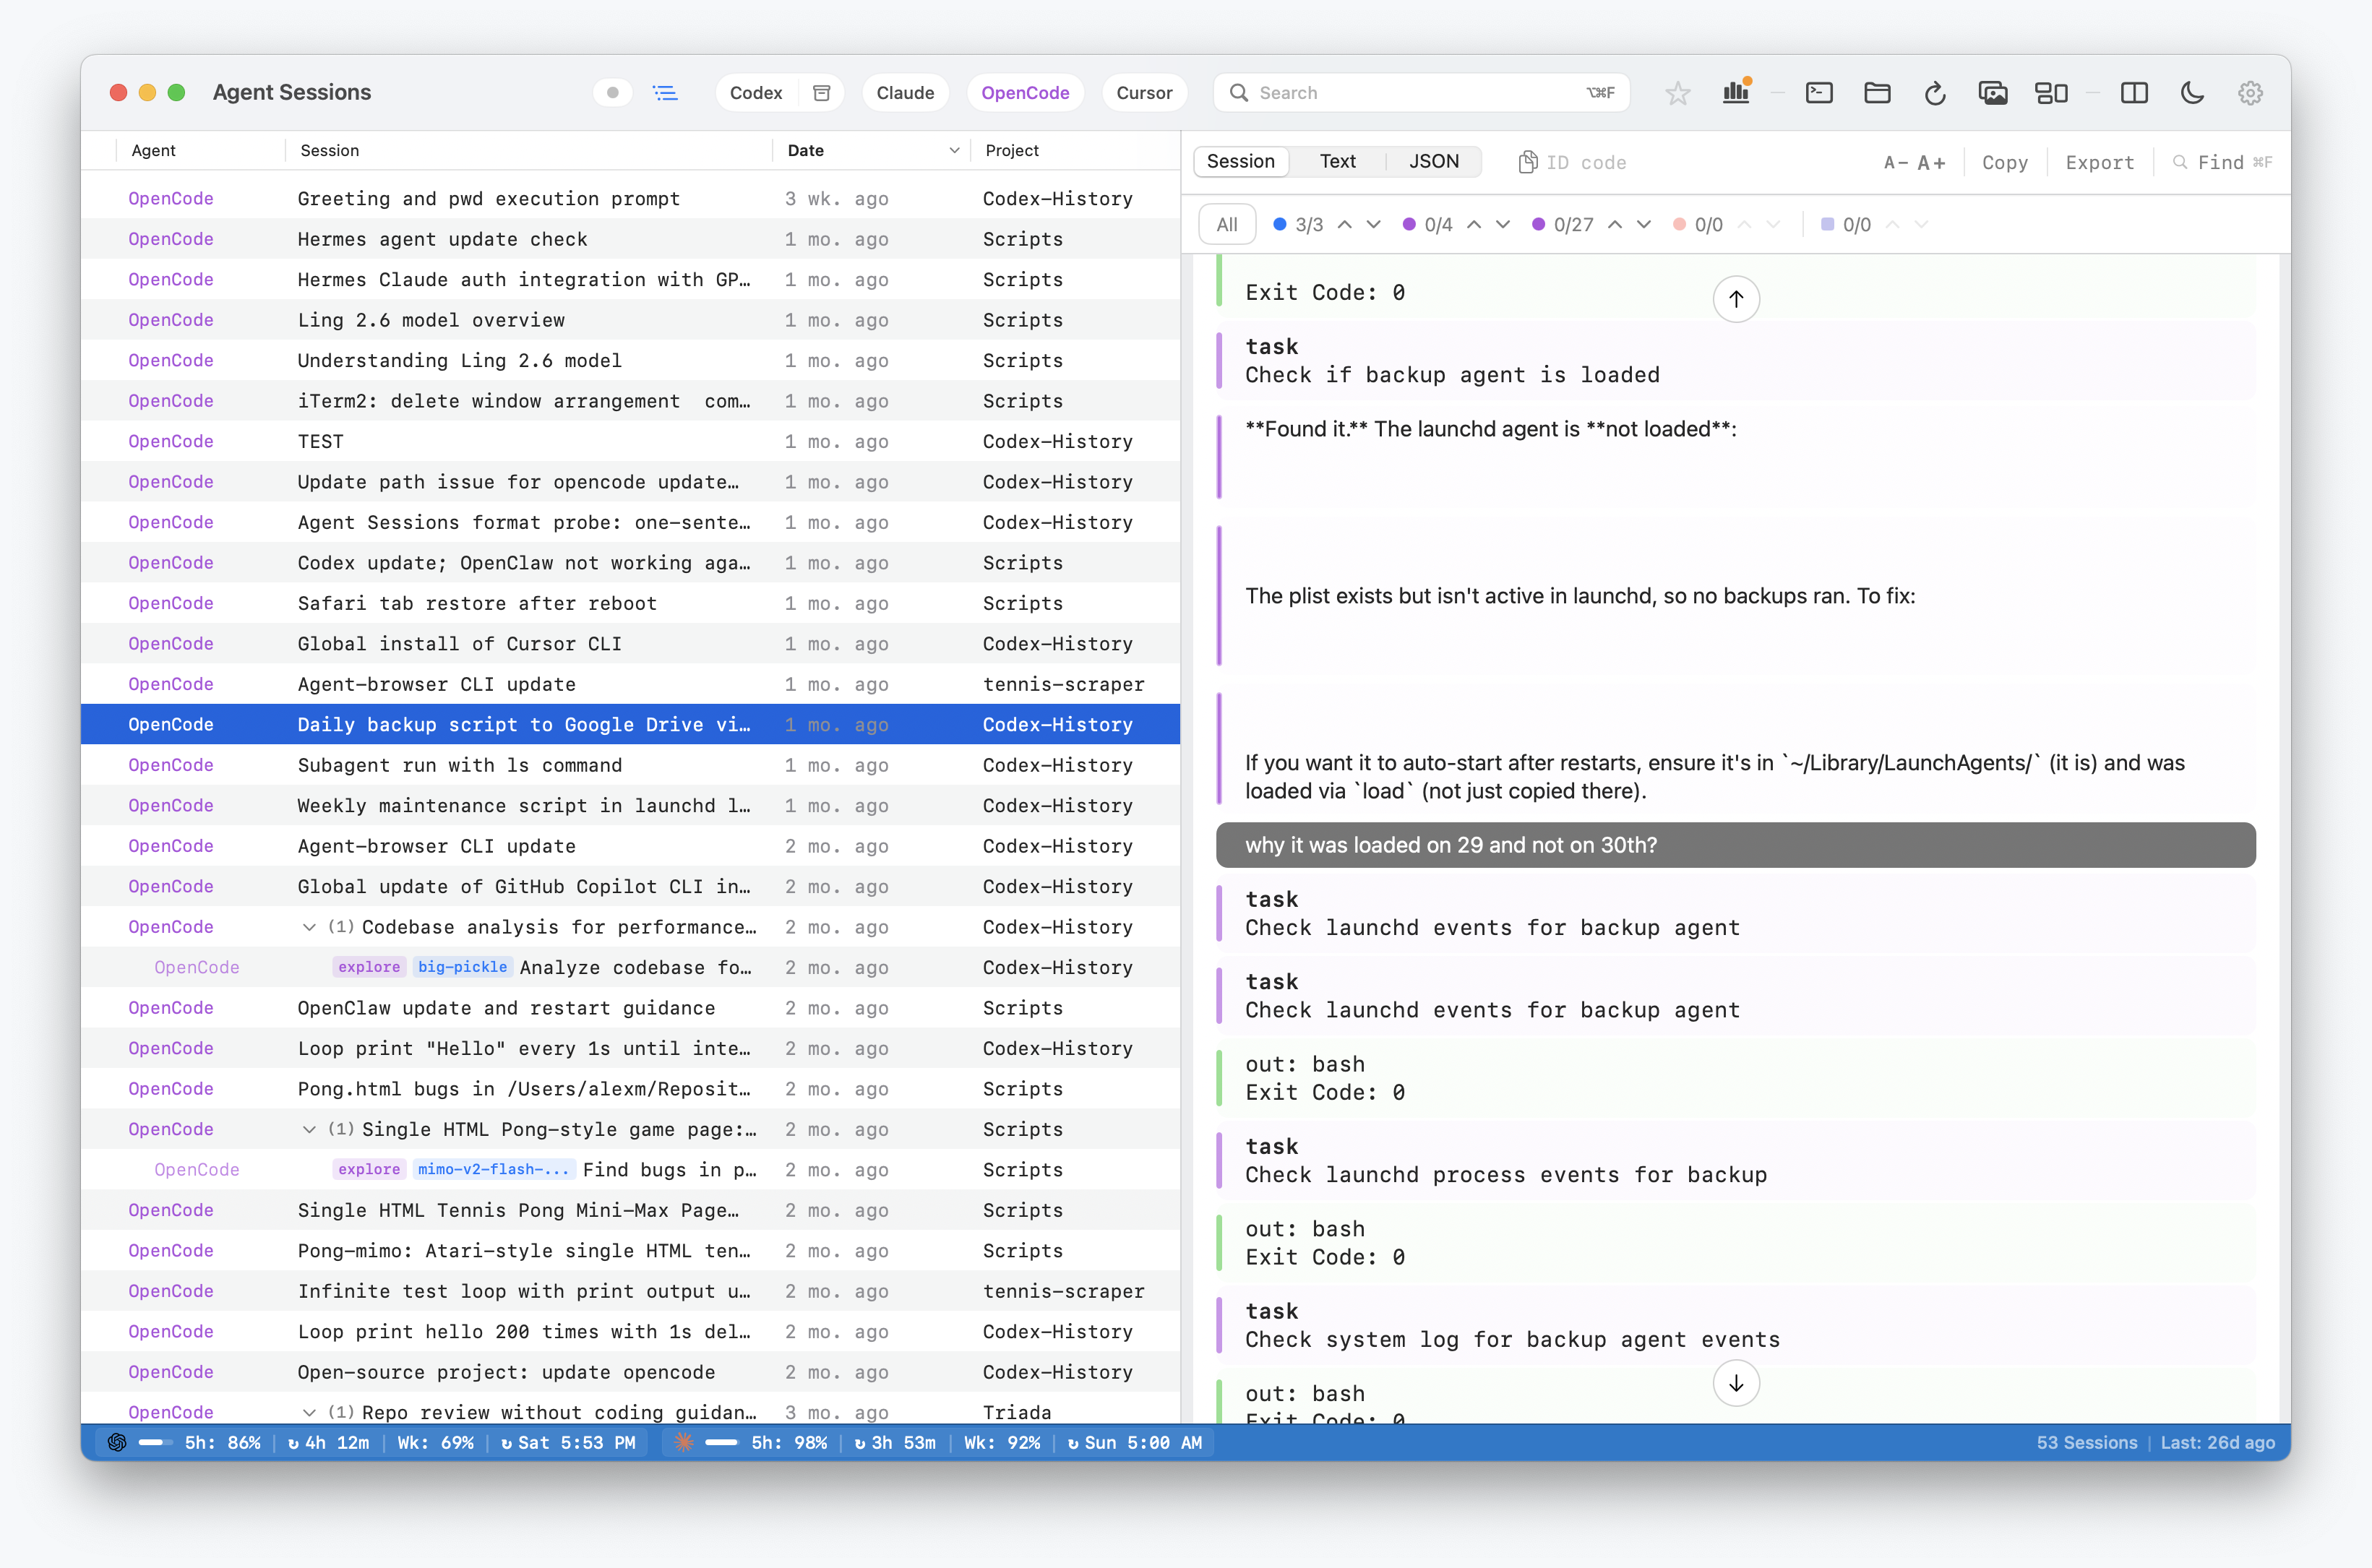Click the 53 Sessions status text
Image resolution: width=2372 pixels, height=1568 pixels.
pyautogui.click(x=2086, y=1442)
